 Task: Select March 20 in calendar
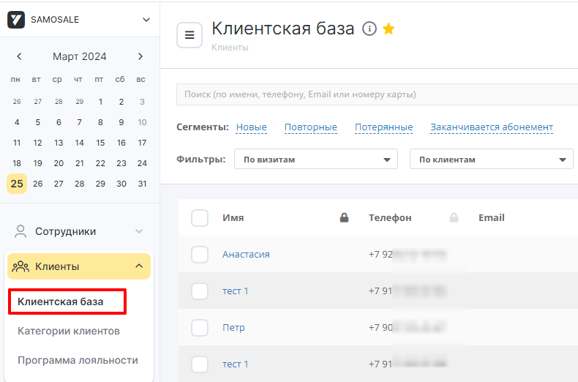tap(59, 163)
